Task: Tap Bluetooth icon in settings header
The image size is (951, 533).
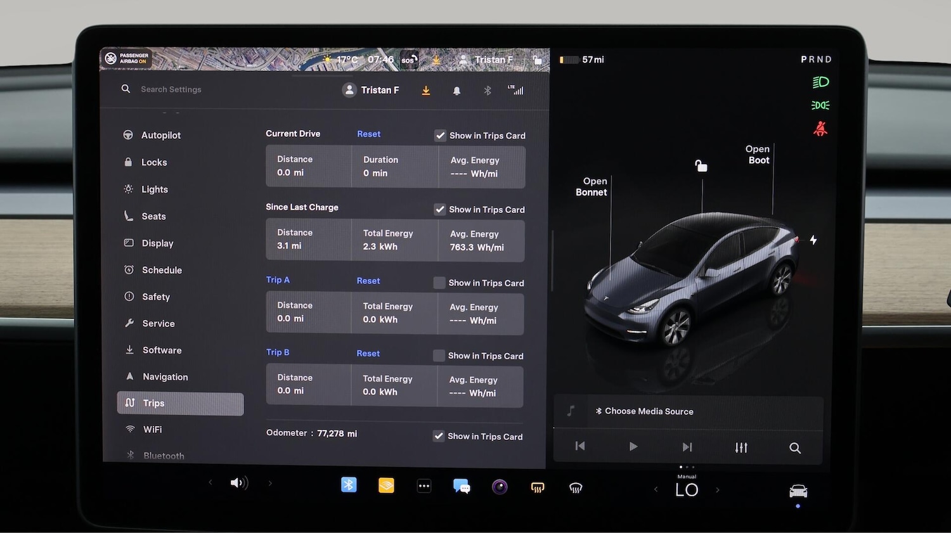Action: (488, 91)
